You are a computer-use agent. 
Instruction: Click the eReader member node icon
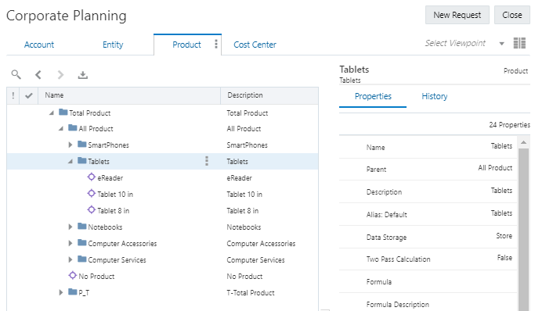click(x=91, y=177)
